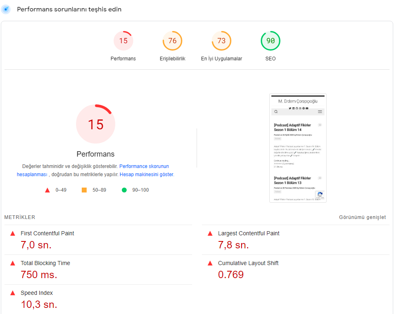Click the Performans score gauge 15
Screen dimensions: 394x314
click(123, 41)
